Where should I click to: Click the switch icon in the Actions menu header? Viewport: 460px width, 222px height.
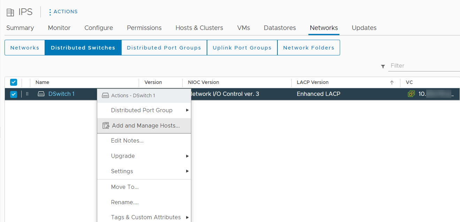[105, 95]
